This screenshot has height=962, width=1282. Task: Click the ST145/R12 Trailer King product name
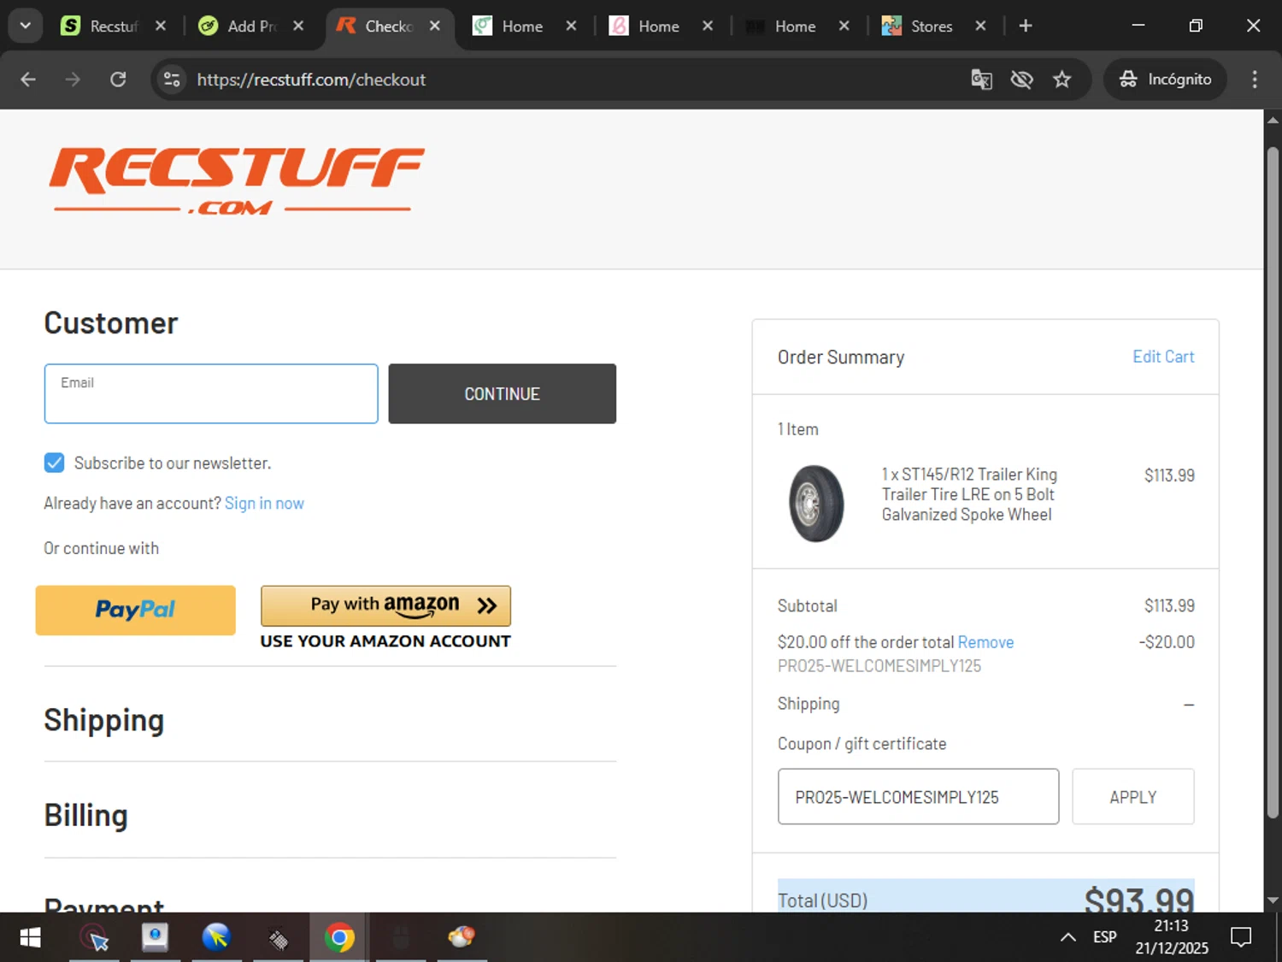pyautogui.click(x=969, y=494)
